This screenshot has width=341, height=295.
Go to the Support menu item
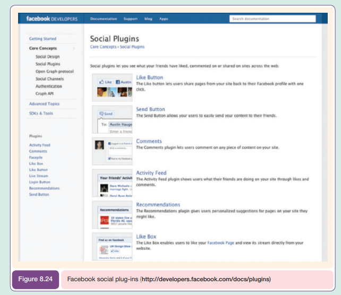(131, 19)
